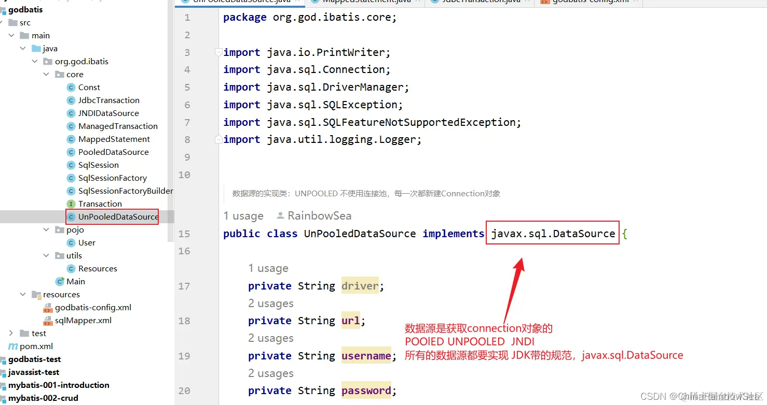Click the godbatis-config.xml file icon in tree
767x405 pixels.
(48, 308)
